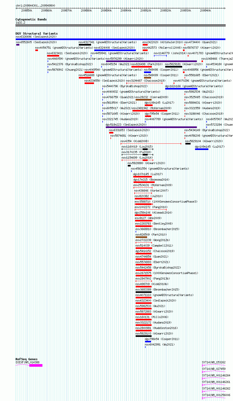Viewport: 233px width, 401px height.
Task: Click esv1002272 (Pang2010) label
Action: [151, 207]
